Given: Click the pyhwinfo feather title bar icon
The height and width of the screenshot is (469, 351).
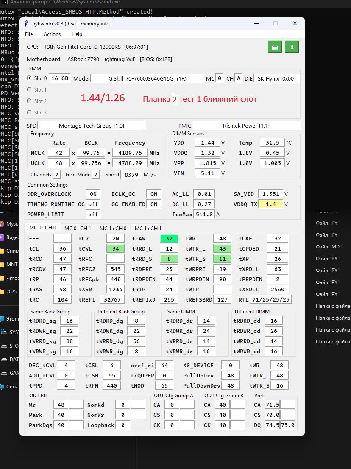Looking at the screenshot, I should pos(26,24).
